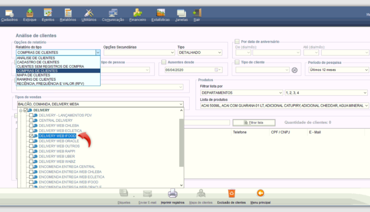Click the tree list scrollbar thumb
This screenshot has width=370, height=212.
click(181, 142)
